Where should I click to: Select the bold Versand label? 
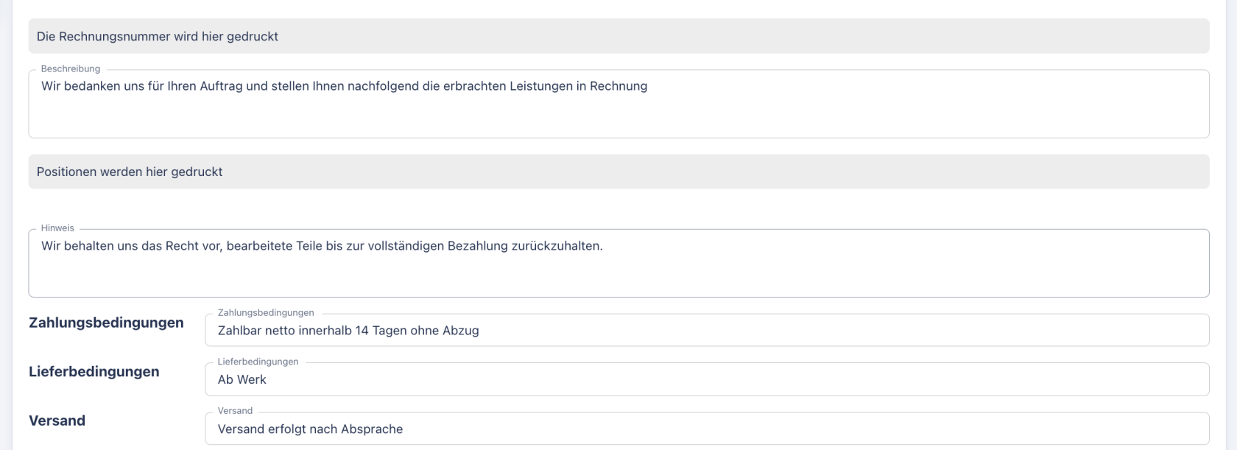click(56, 420)
